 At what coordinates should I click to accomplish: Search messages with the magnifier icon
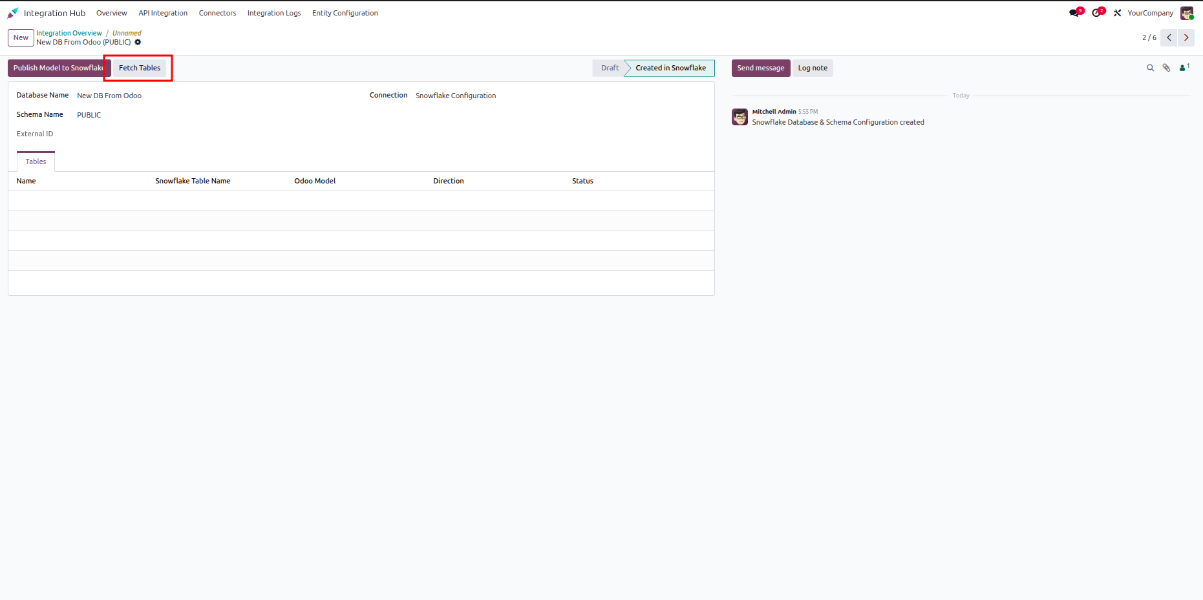[x=1150, y=68]
